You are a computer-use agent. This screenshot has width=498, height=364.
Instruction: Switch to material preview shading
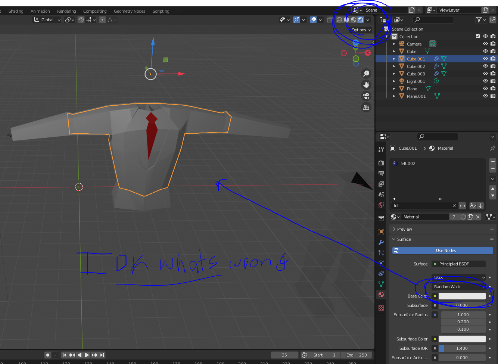click(354, 20)
